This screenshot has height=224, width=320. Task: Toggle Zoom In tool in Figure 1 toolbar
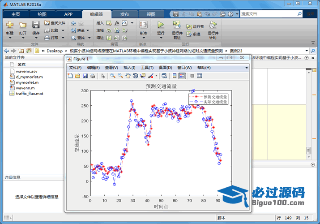coord(113,76)
